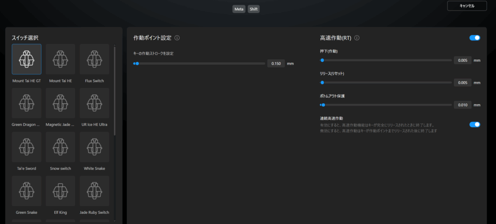
Task: Click the Meta key chip
Action: click(239, 9)
